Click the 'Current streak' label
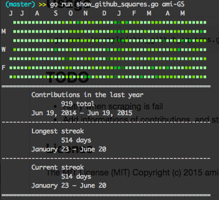 coord(58,167)
